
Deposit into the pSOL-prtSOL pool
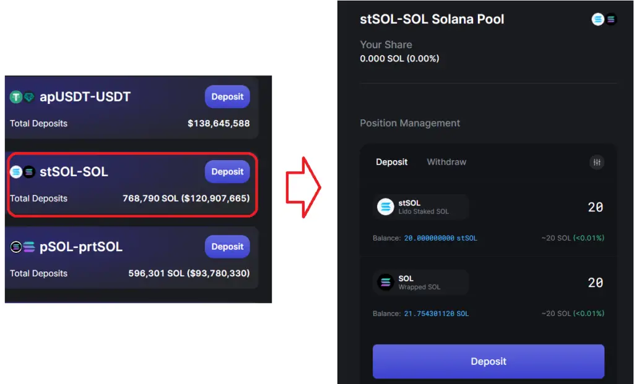pos(227,246)
